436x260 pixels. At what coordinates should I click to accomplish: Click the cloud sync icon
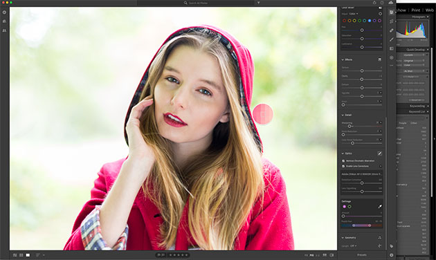(x=391, y=3)
